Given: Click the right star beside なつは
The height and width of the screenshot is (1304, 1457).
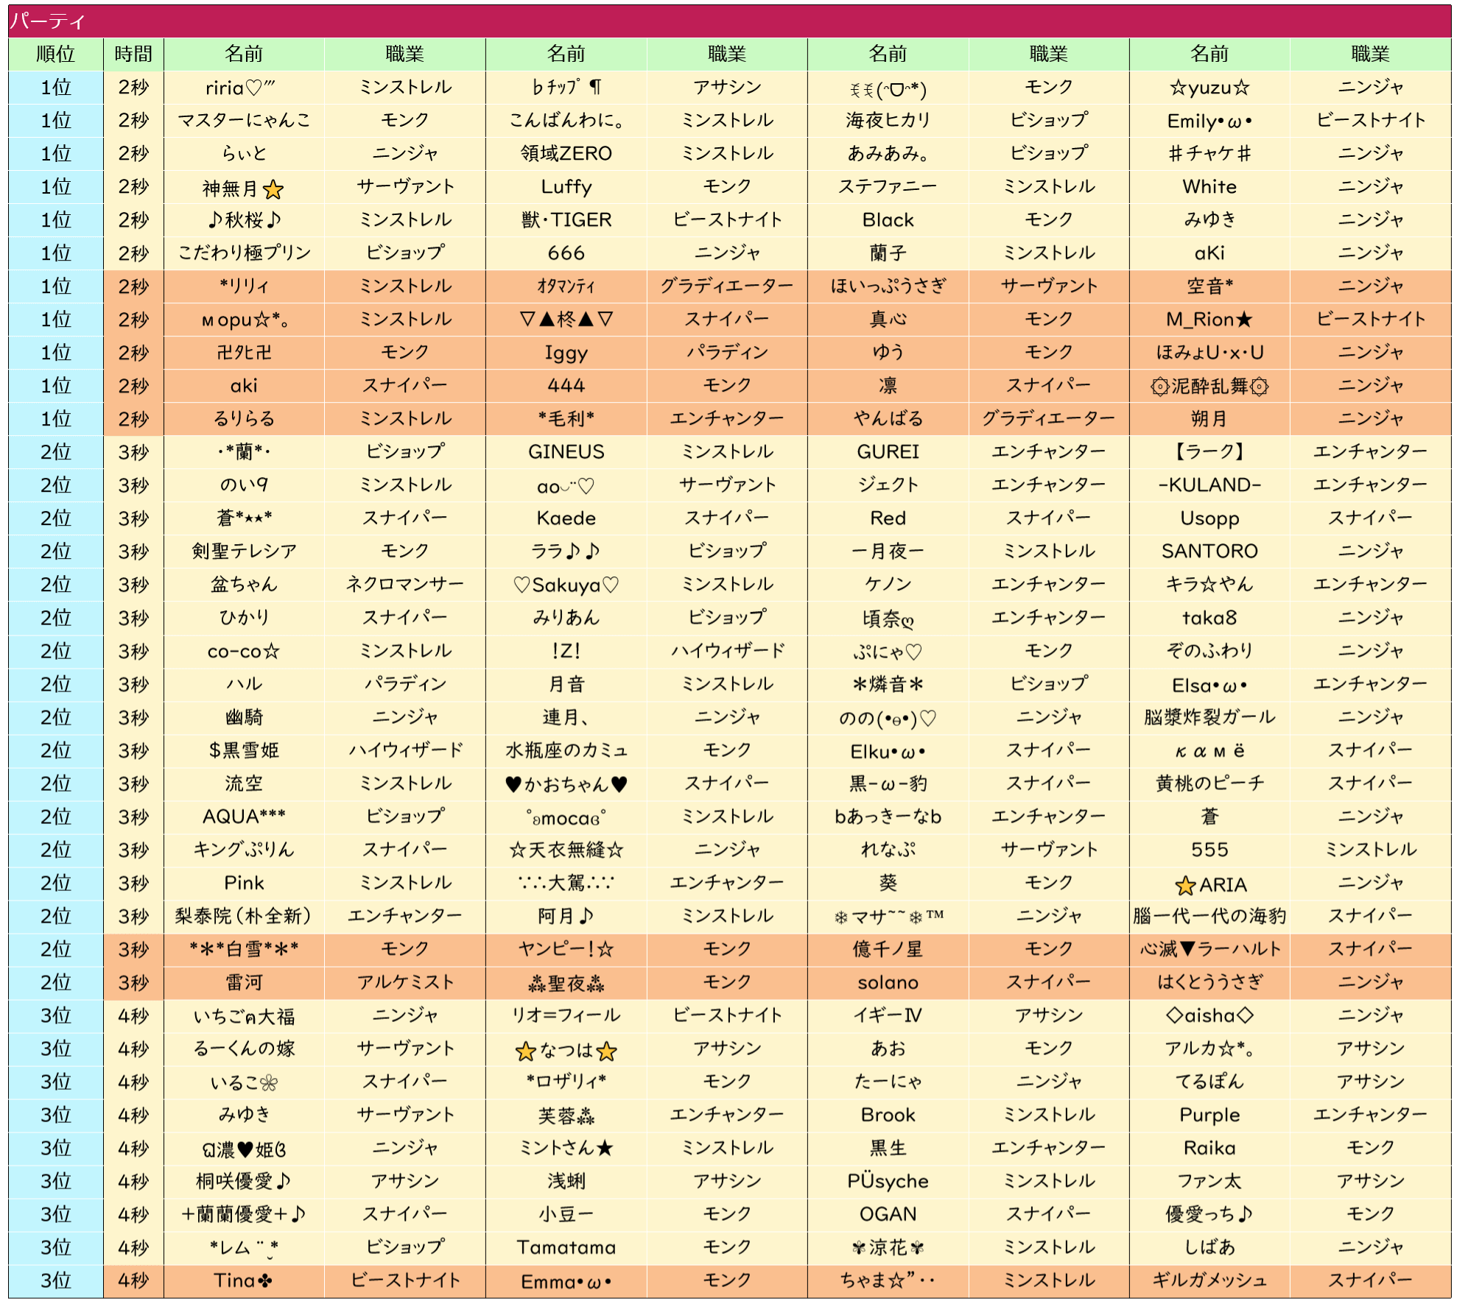Looking at the screenshot, I should tap(606, 1051).
